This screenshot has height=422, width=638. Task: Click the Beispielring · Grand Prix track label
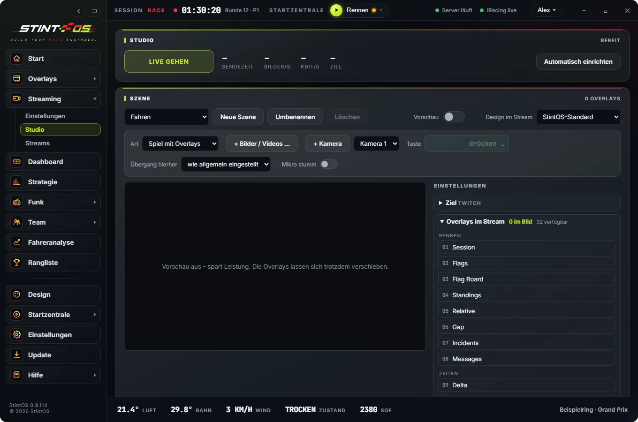(x=593, y=409)
